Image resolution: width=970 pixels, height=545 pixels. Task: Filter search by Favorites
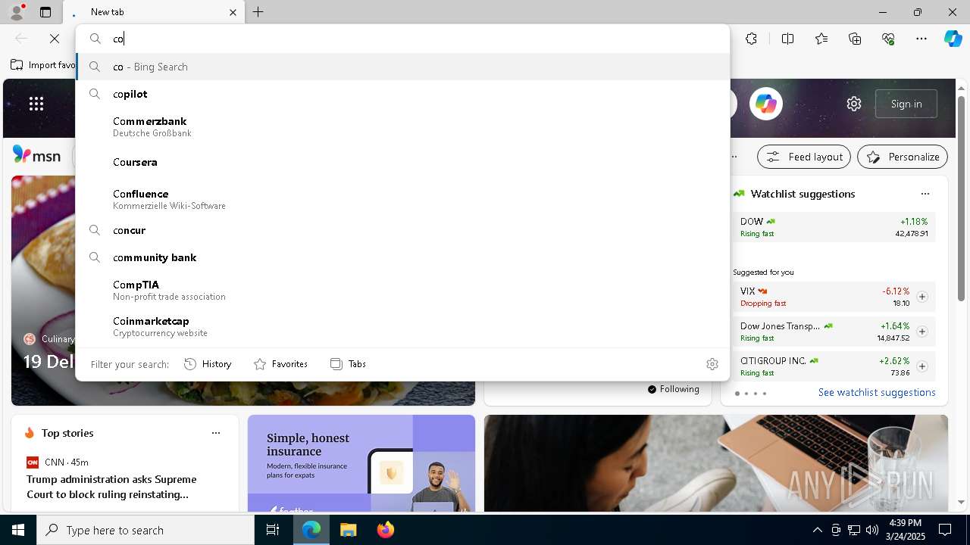tap(280, 364)
